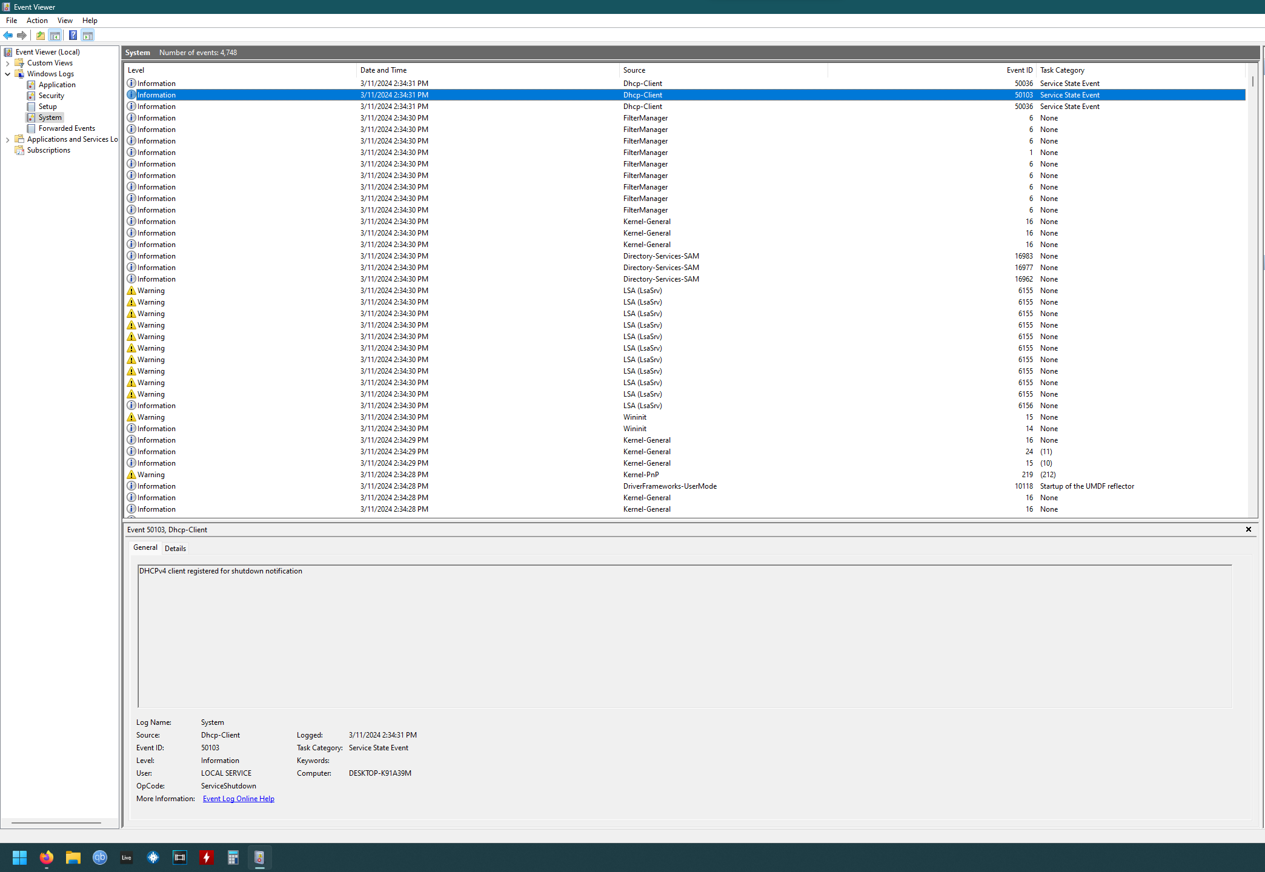Collapse the Windows Logs node
Image resolution: width=1265 pixels, height=872 pixels.
coord(7,74)
